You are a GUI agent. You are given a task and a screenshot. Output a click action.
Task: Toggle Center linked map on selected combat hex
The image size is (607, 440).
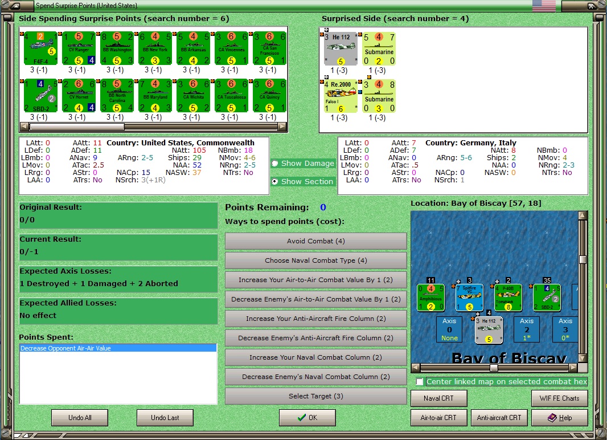(x=420, y=381)
